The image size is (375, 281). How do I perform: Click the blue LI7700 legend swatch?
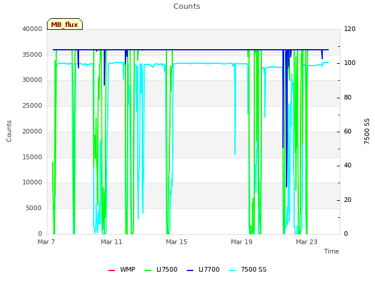pos(190,270)
